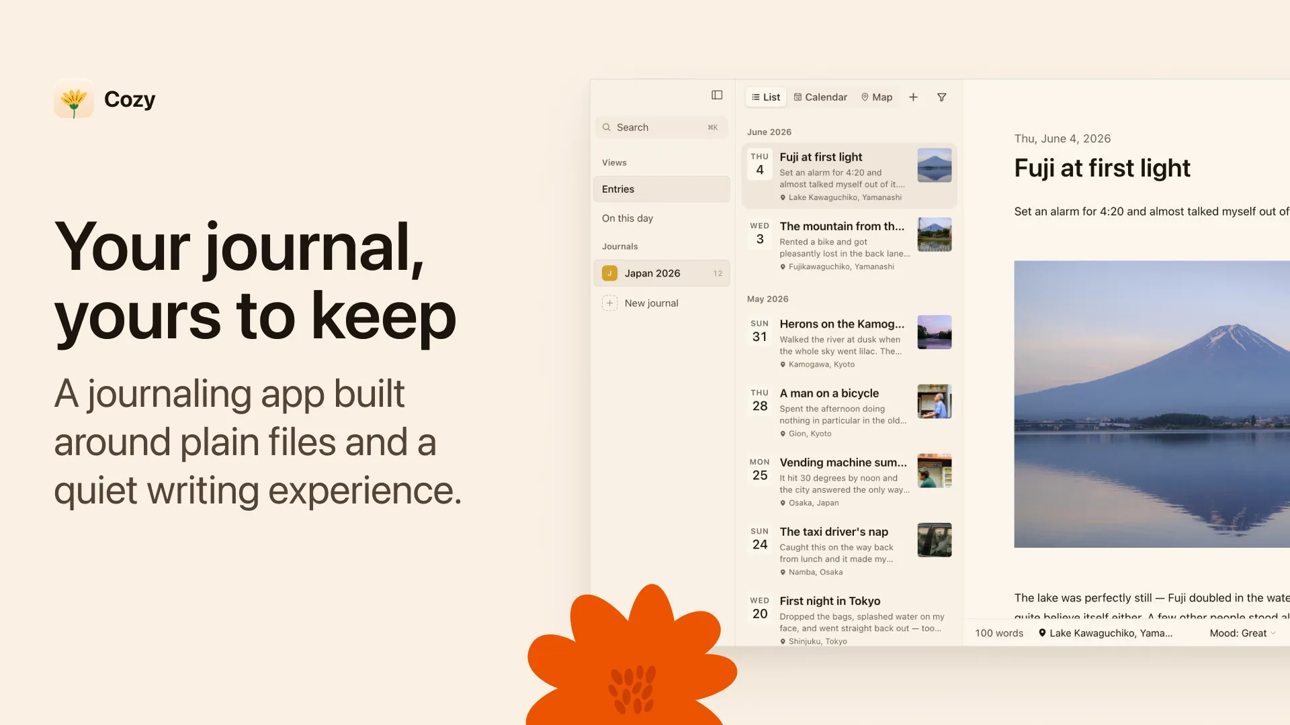This screenshot has width=1290, height=725.
Task: Click the Japan 2026 journal badge icon
Action: click(609, 273)
